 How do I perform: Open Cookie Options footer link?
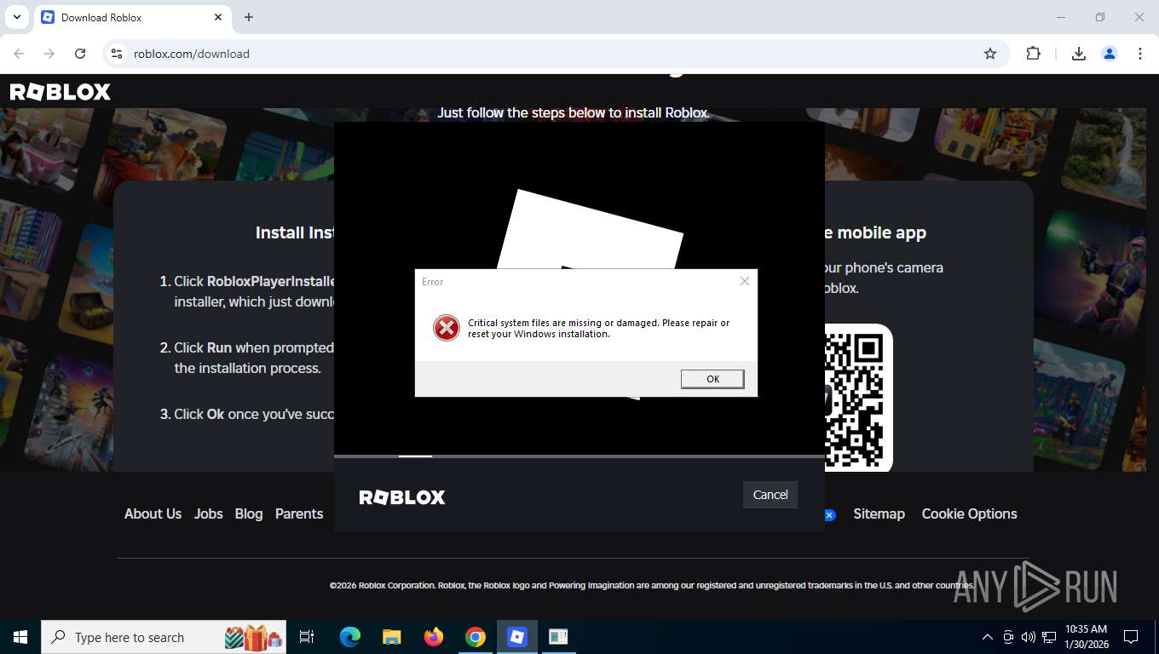coord(969,513)
